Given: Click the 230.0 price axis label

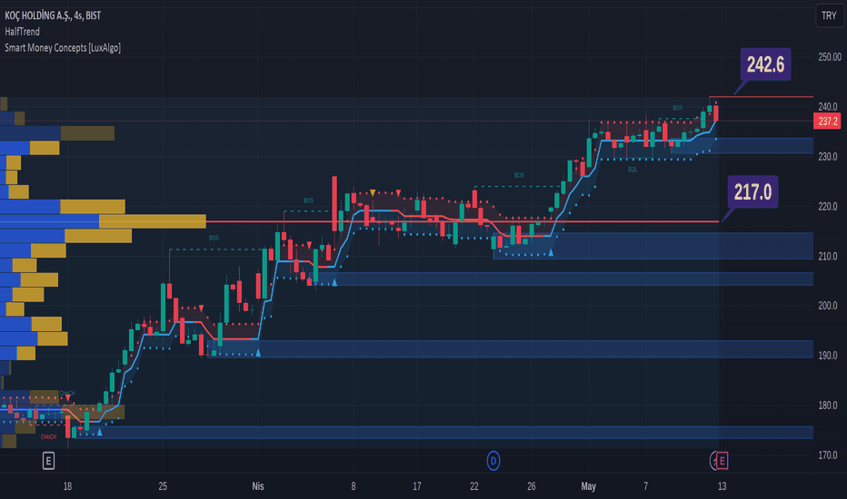Looking at the screenshot, I should (x=828, y=156).
